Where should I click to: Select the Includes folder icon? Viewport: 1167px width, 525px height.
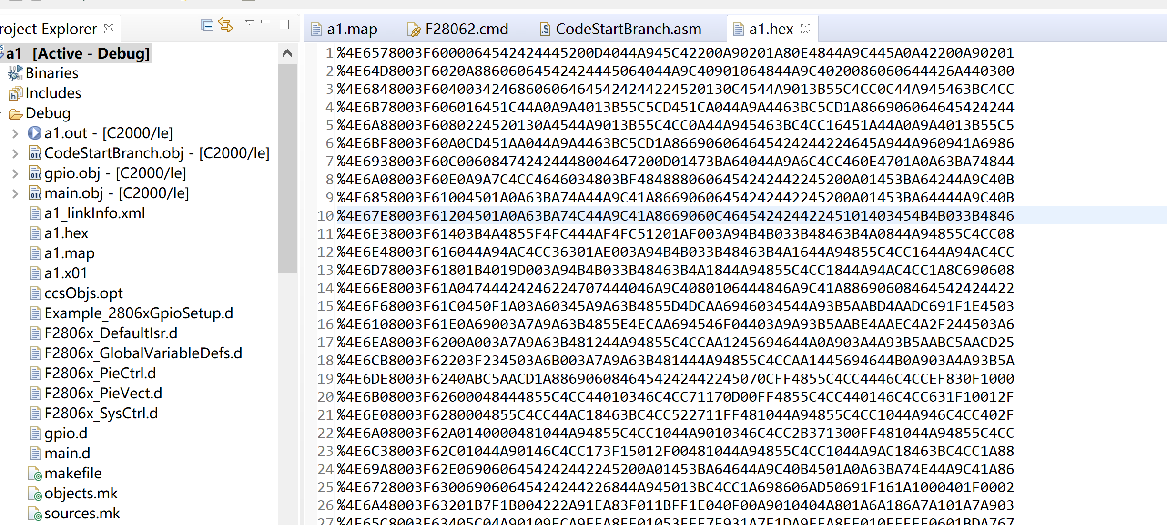pyautogui.click(x=15, y=93)
